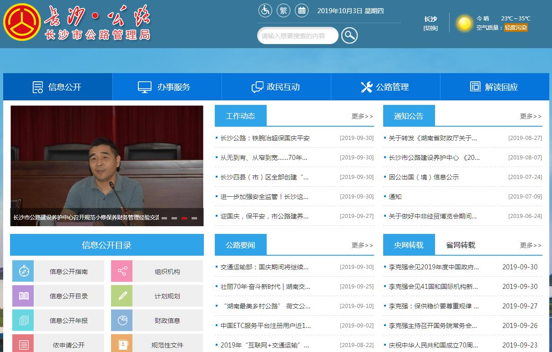Click the wheelchair accessibility icon

pyautogui.click(x=265, y=10)
